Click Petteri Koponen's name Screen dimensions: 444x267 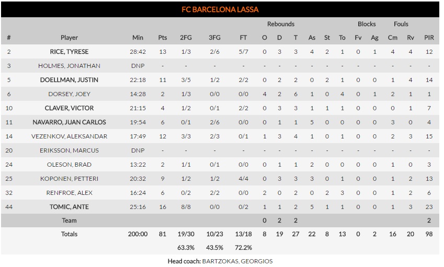click(x=69, y=179)
